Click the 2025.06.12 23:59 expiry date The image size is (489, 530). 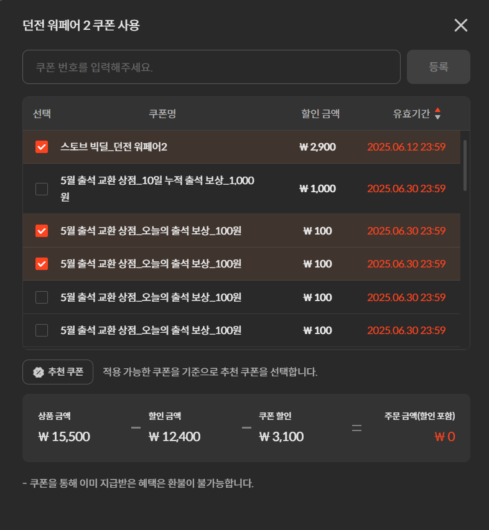(x=406, y=147)
